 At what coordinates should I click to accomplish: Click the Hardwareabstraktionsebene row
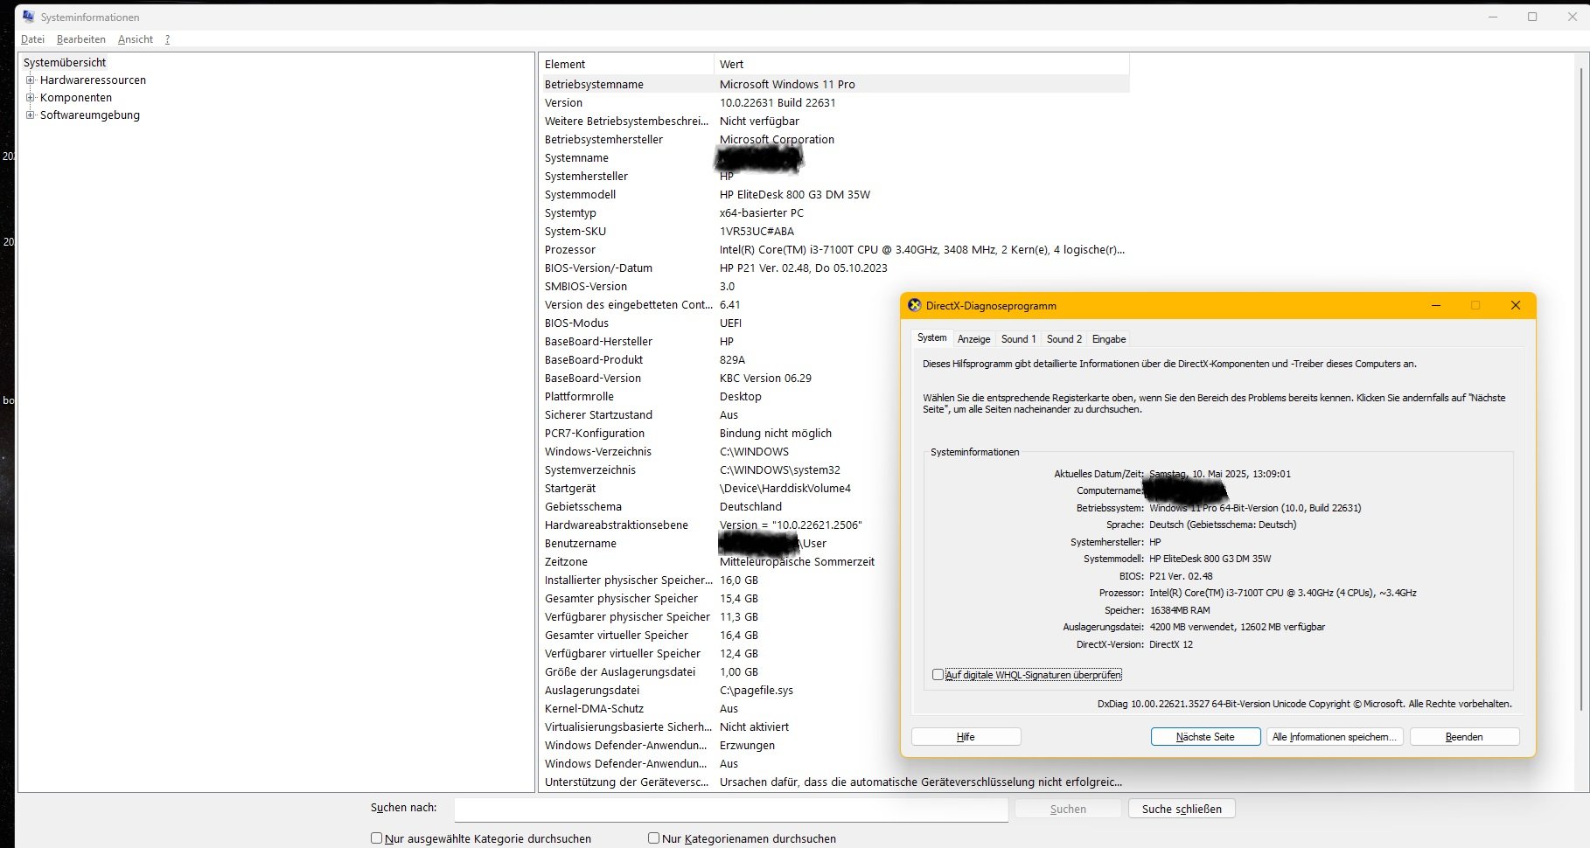(720, 525)
